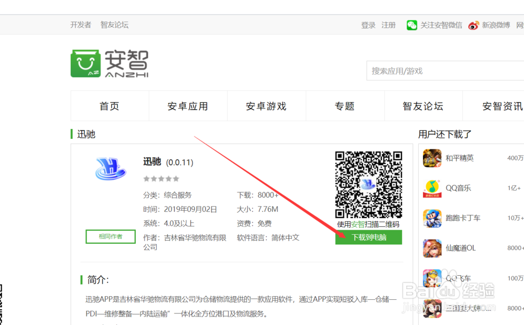Click the 迅驰APP description paragraph
Image resolution: width=524 pixels, height=325 pixels.
pos(241,306)
